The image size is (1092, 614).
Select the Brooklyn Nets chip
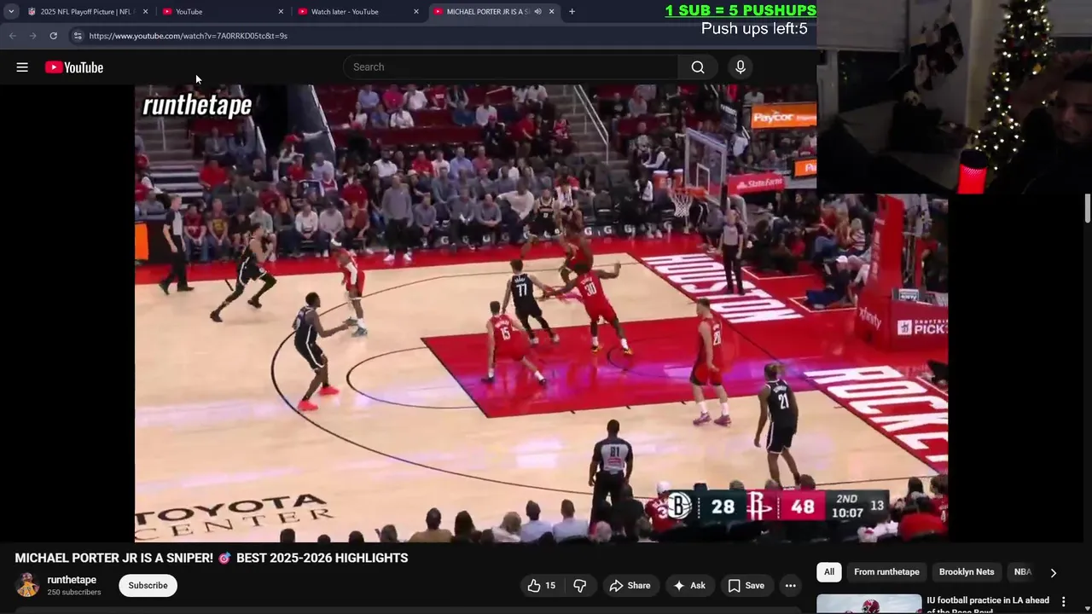pos(967,572)
